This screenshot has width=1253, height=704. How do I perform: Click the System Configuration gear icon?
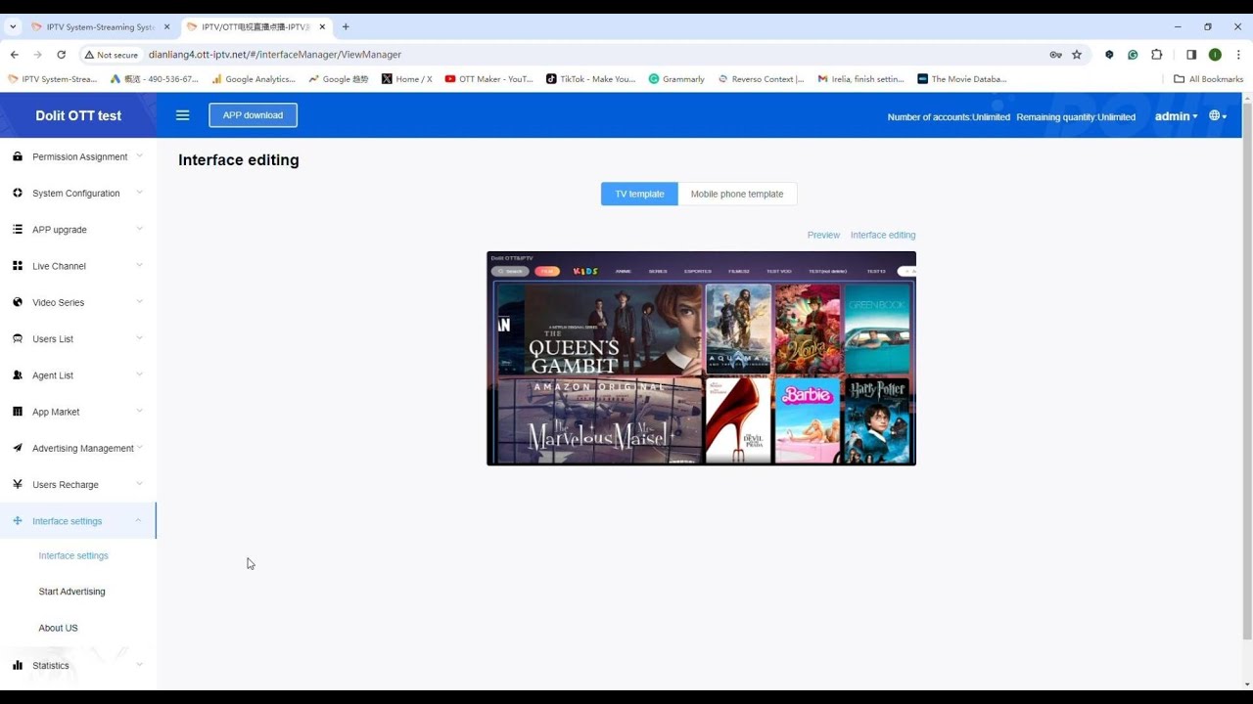[18, 193]
